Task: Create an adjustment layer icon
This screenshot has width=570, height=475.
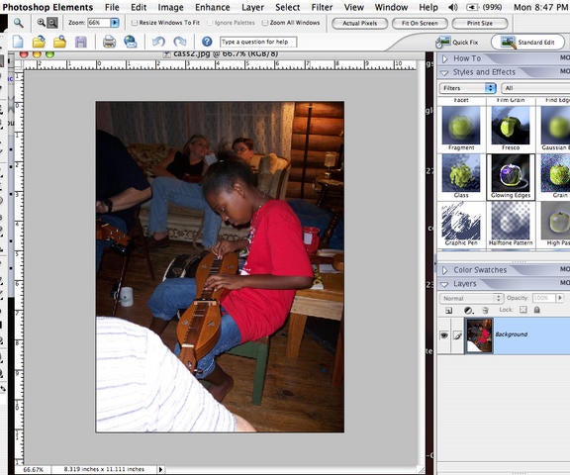Action: click(469, 311)
